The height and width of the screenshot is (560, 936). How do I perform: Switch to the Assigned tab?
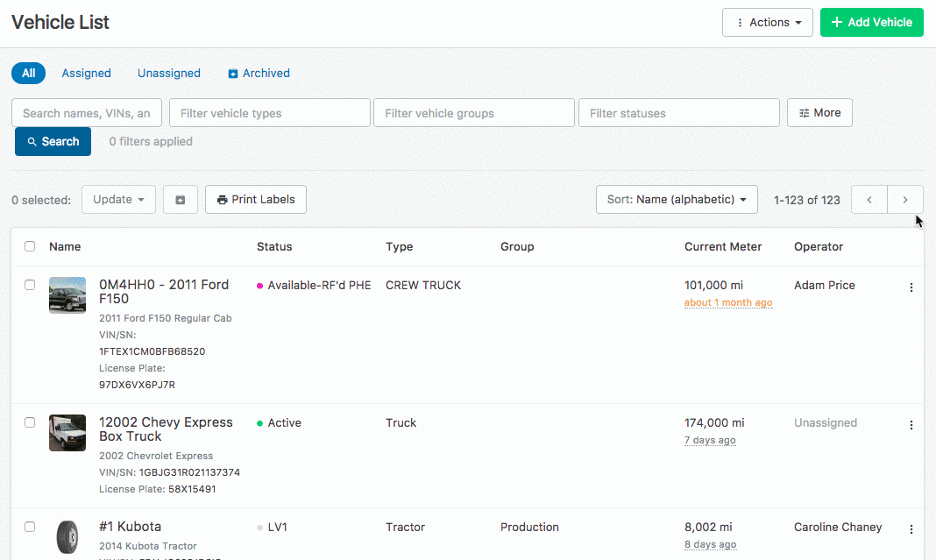86,74
